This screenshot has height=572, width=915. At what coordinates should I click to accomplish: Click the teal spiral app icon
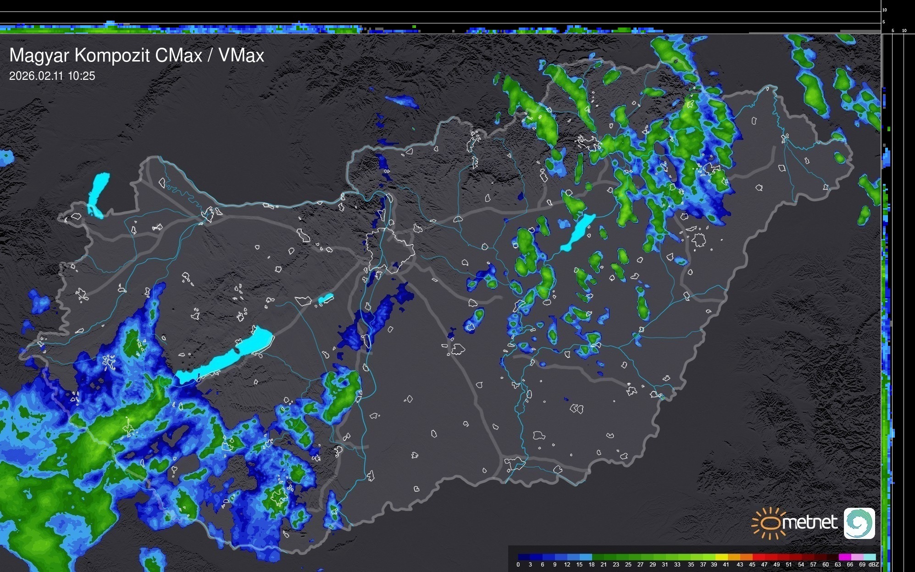click(x=859, y=523)
